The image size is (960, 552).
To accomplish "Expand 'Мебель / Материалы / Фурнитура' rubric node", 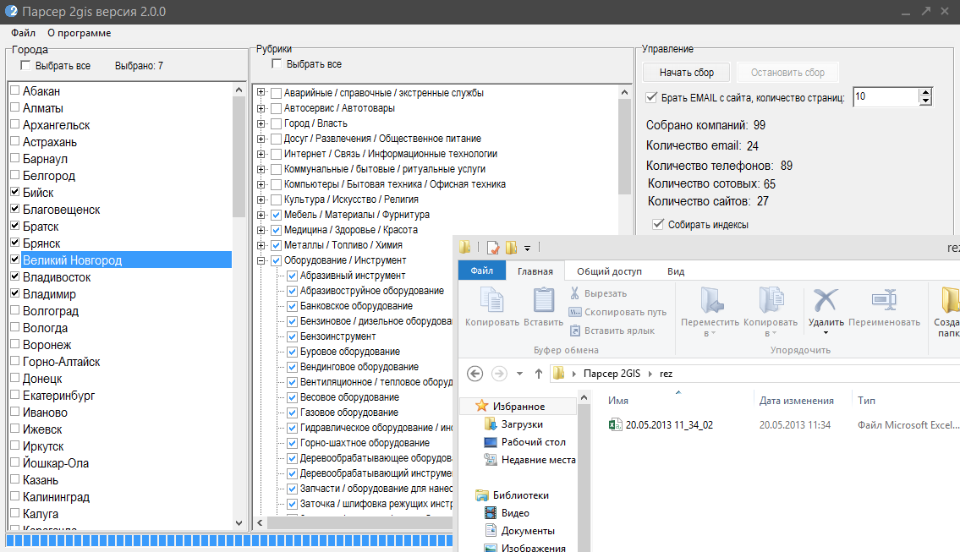I will (x=261, y=215).
